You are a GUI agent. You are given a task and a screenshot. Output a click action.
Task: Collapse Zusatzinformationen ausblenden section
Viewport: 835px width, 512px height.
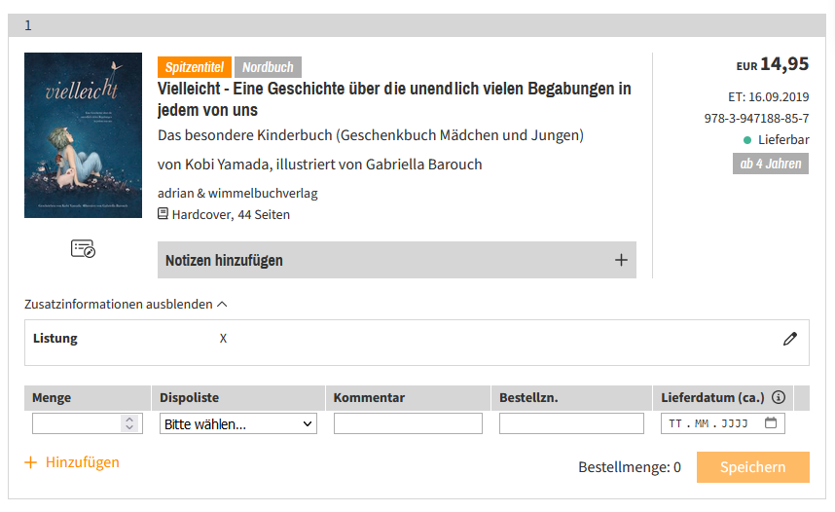tap(126, 305)
